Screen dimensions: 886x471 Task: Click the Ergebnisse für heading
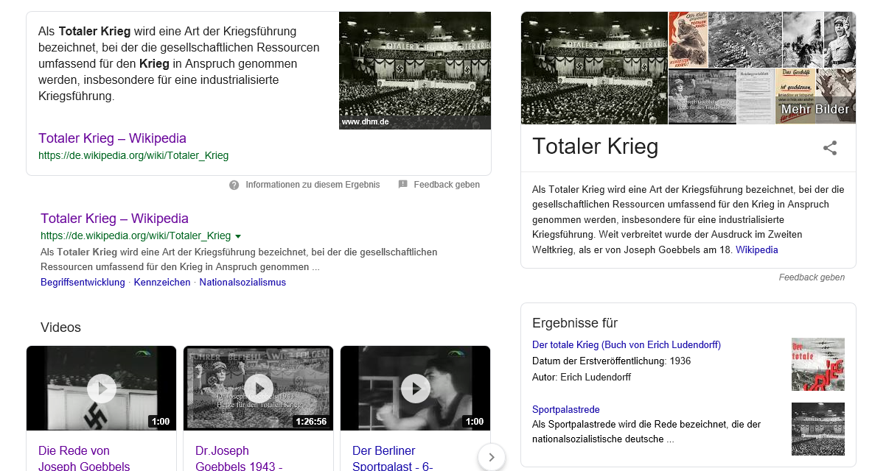coord(575,322)
